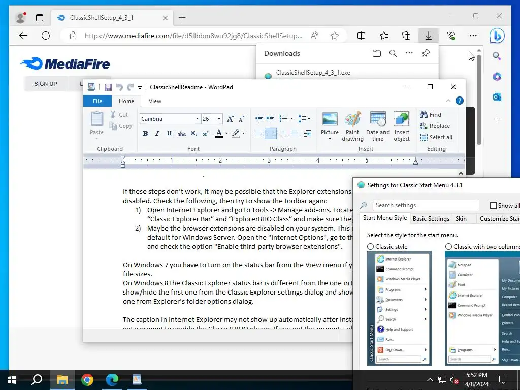The width and height of the screenshot is (520, 390).
Task: Click the Edge page vertical scrollbar
Action: (479, 100)
